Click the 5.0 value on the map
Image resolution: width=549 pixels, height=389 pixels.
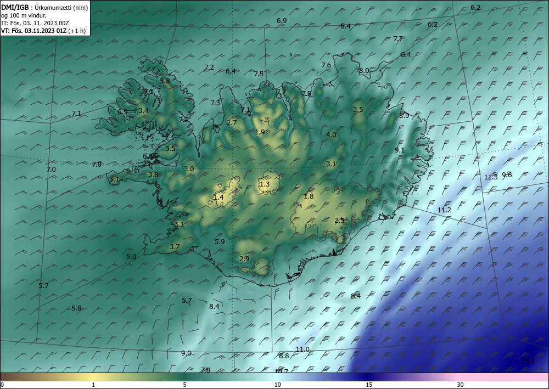pos(131,256)
